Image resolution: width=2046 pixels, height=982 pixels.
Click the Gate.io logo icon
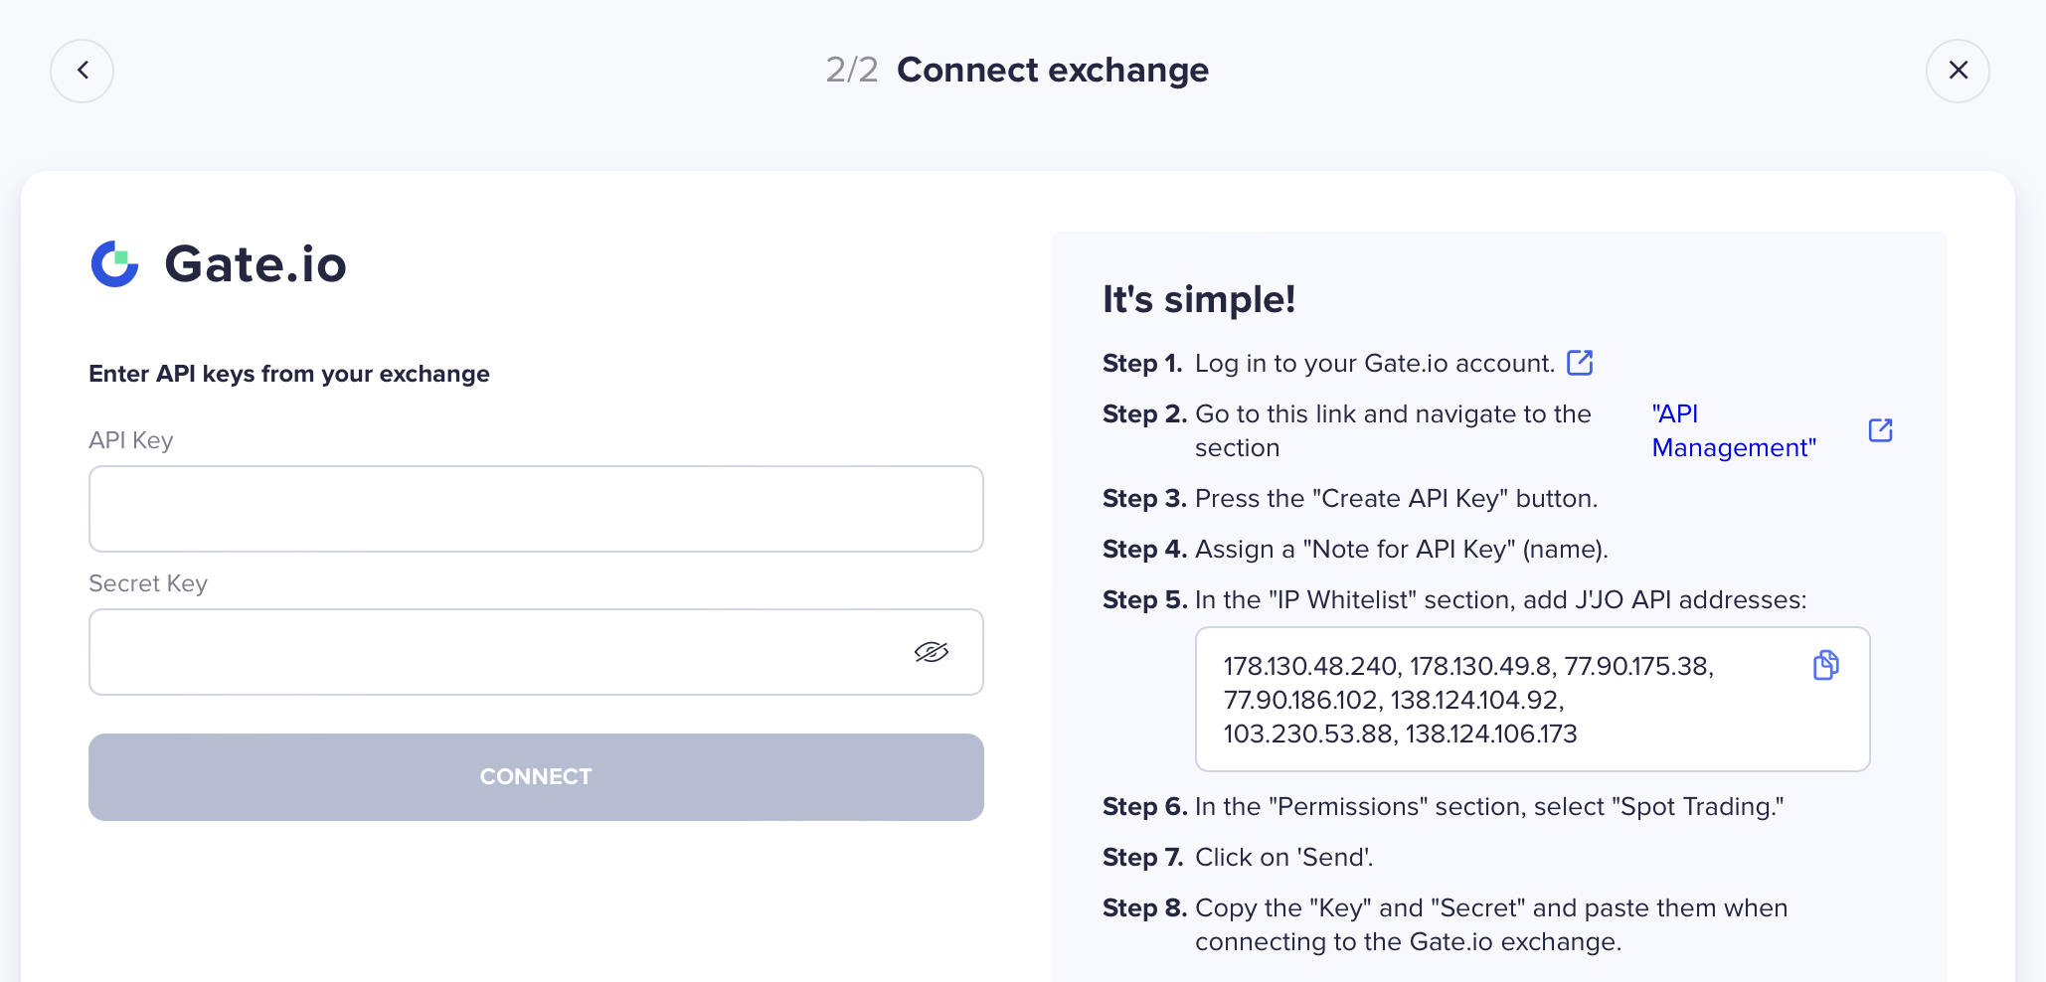[115, 264]
